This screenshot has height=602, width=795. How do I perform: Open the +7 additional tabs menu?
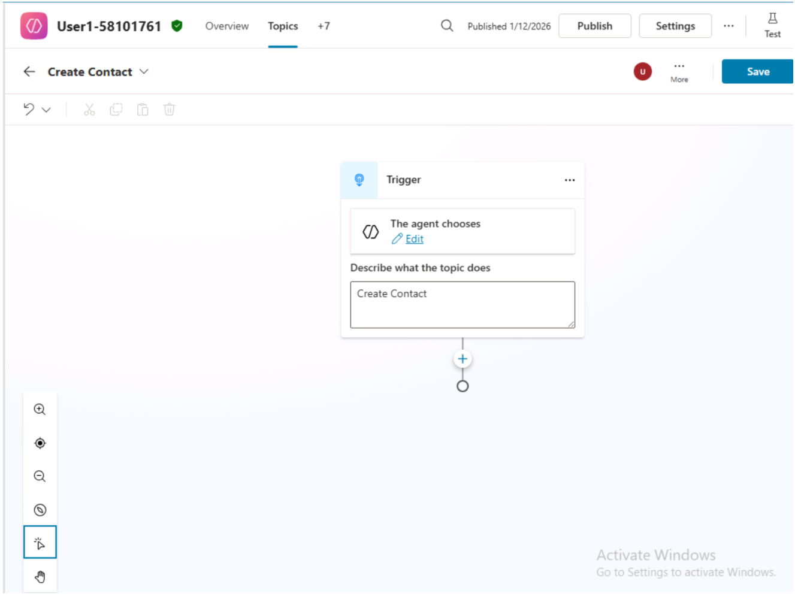point(324,26)
